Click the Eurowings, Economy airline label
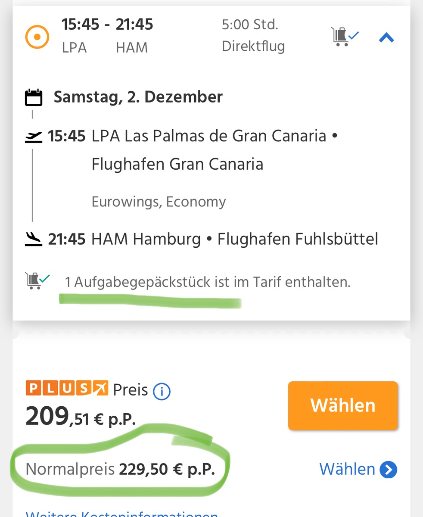Image resolution: width=423 pixels, height=517 pixels. click(159, 202)
